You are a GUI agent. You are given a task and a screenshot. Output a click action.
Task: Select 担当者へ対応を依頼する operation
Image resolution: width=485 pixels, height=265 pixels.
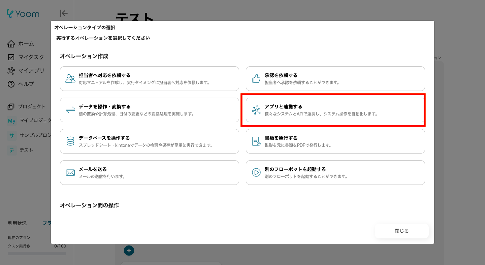click(x=149, y=78)
